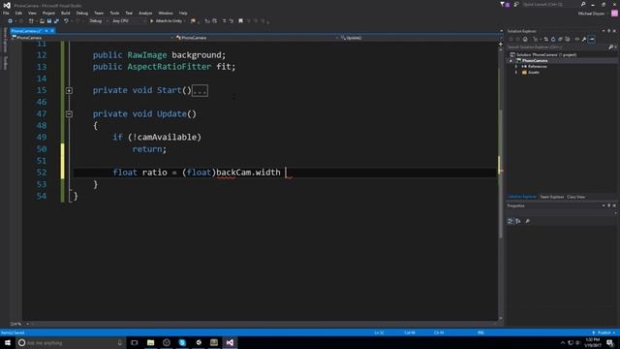The width and height of the screenshot is (620, 349).
Task: Click the Home icon in Solution Explorer
Action: [x=525, y=39]
